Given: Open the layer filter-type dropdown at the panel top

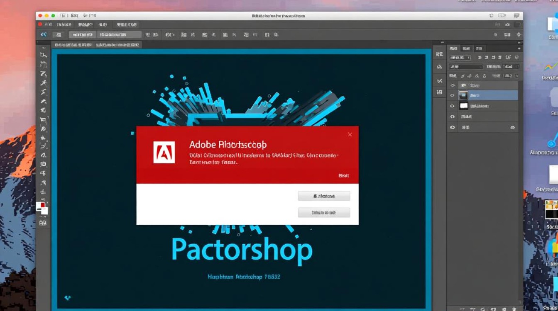Looking at the screenshot, I should click(x=461, y=58).
